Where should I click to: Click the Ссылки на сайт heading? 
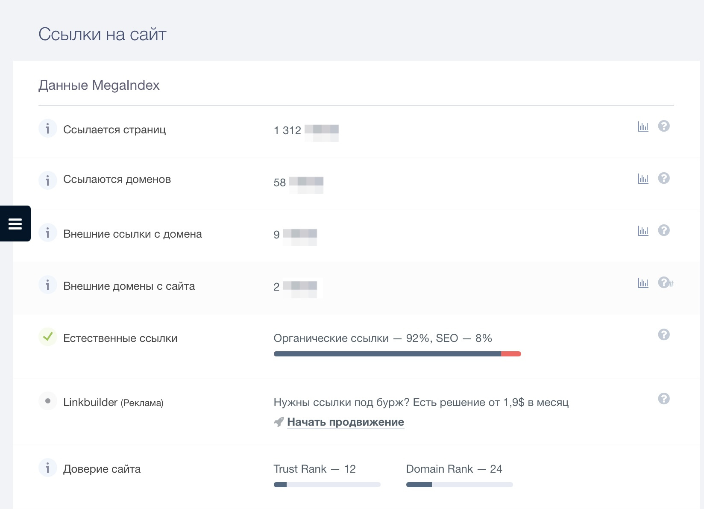[103, 34]
